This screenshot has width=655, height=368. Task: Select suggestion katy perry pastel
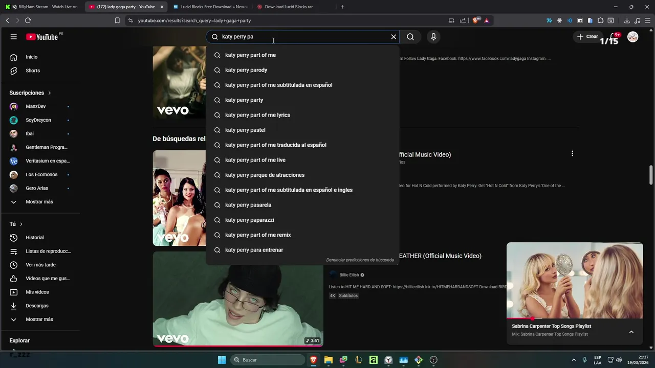(302, 130)
